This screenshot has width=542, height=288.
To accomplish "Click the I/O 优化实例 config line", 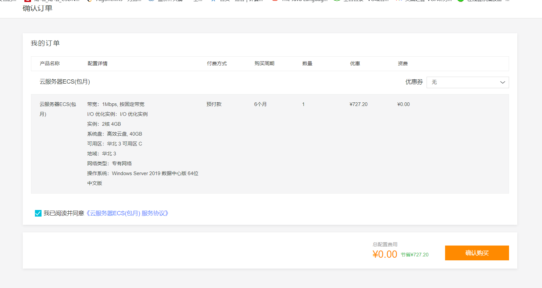I will coord(117,114).
